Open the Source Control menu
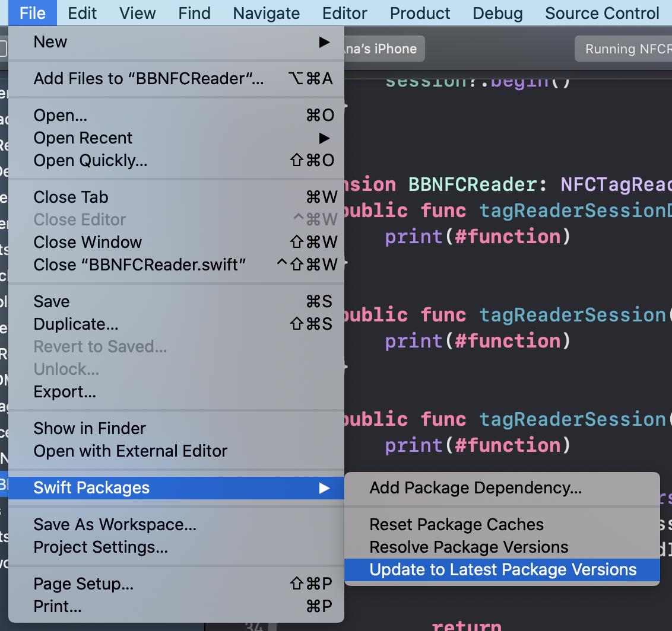Screen dimensions: 672x631 pos(602,13)
